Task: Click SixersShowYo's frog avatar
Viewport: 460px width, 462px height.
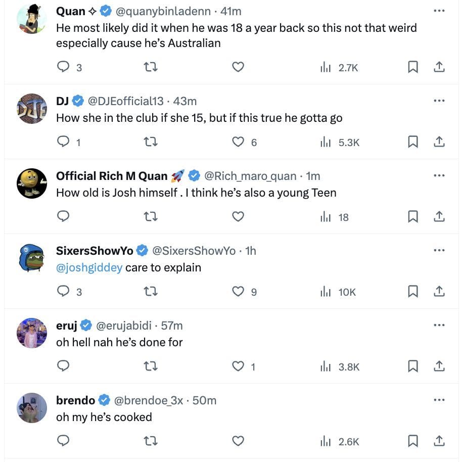Action: click(32, 258)
